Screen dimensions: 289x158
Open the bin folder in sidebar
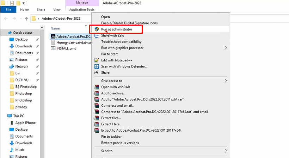18,73
